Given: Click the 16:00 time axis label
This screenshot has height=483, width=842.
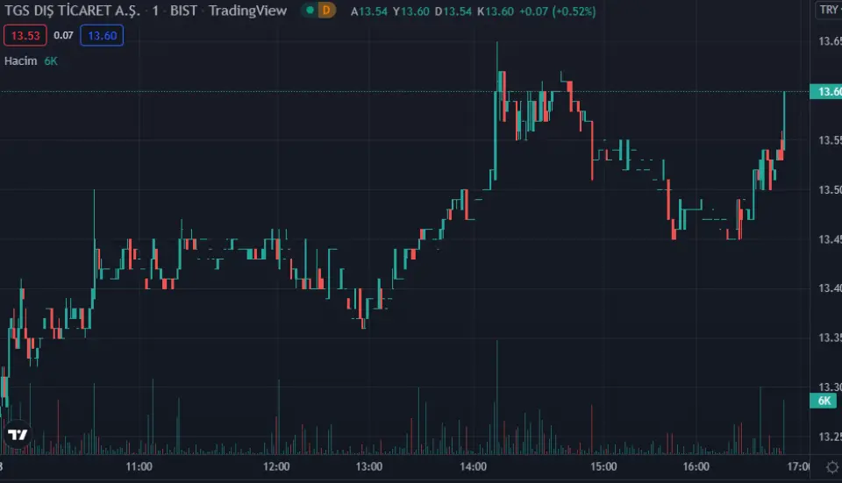Looking at the screenshot, I should tap(696, 466).
